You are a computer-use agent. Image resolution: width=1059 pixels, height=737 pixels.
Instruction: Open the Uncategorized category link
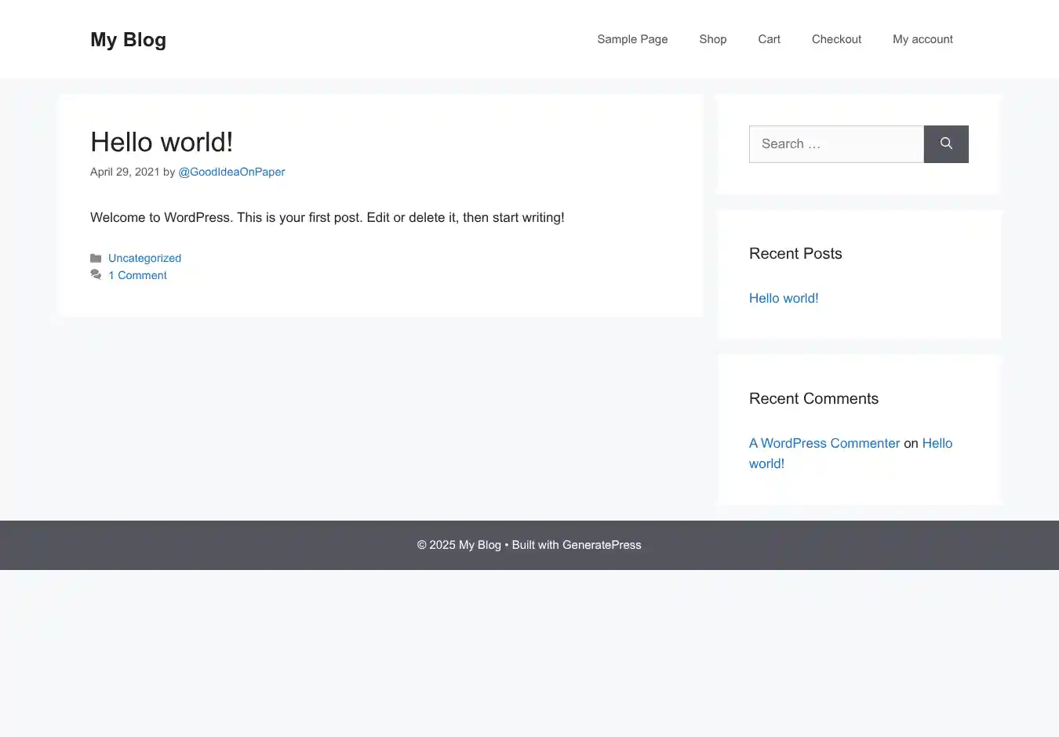coord(144,258)
